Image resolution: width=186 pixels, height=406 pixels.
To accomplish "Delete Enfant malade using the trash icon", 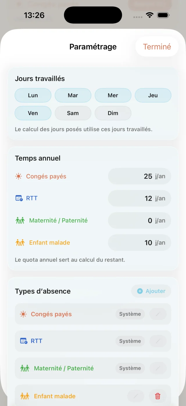I will point(158,396).
